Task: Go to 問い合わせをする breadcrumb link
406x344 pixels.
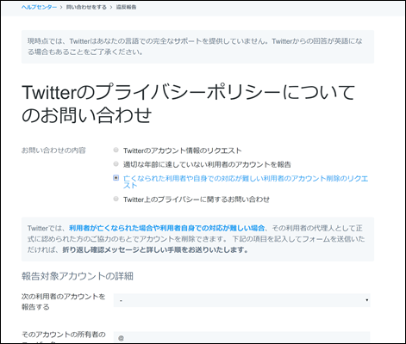Action: [x=86, y=7]
